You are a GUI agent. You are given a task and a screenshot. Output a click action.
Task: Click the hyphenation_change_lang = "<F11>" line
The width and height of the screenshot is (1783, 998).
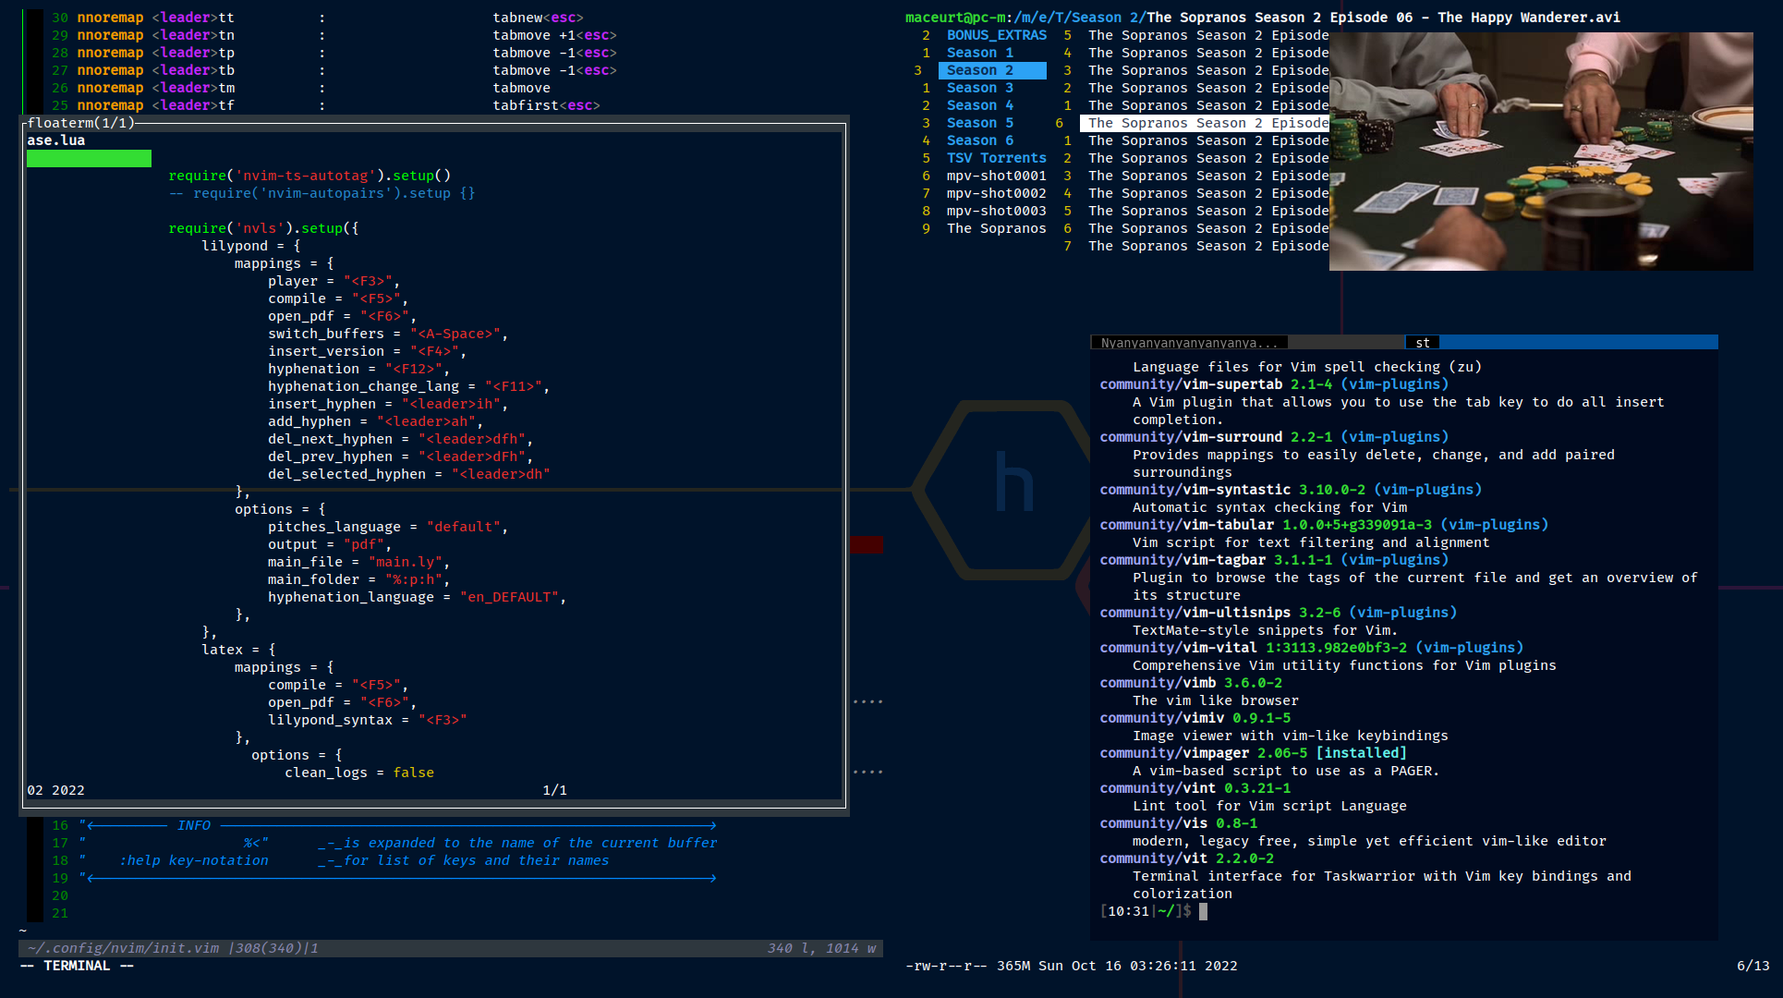[x=409, y=386]
